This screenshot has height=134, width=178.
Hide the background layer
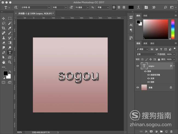(137, 87)
